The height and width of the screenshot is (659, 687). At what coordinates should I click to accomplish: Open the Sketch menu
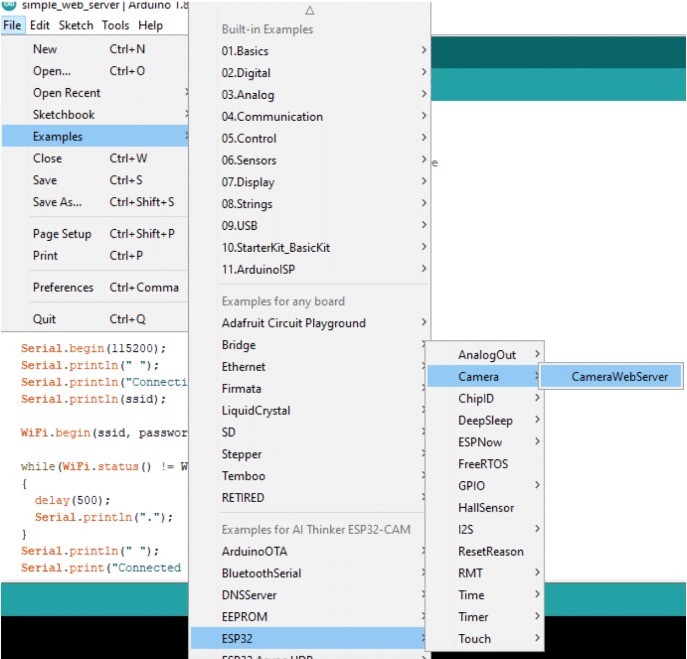point(76,25)
